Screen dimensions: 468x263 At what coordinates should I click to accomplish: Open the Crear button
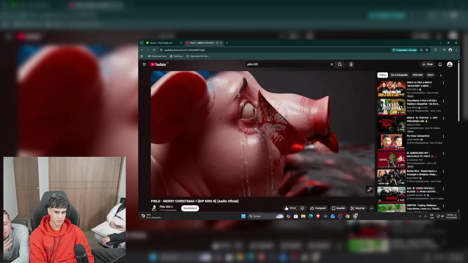427,64
